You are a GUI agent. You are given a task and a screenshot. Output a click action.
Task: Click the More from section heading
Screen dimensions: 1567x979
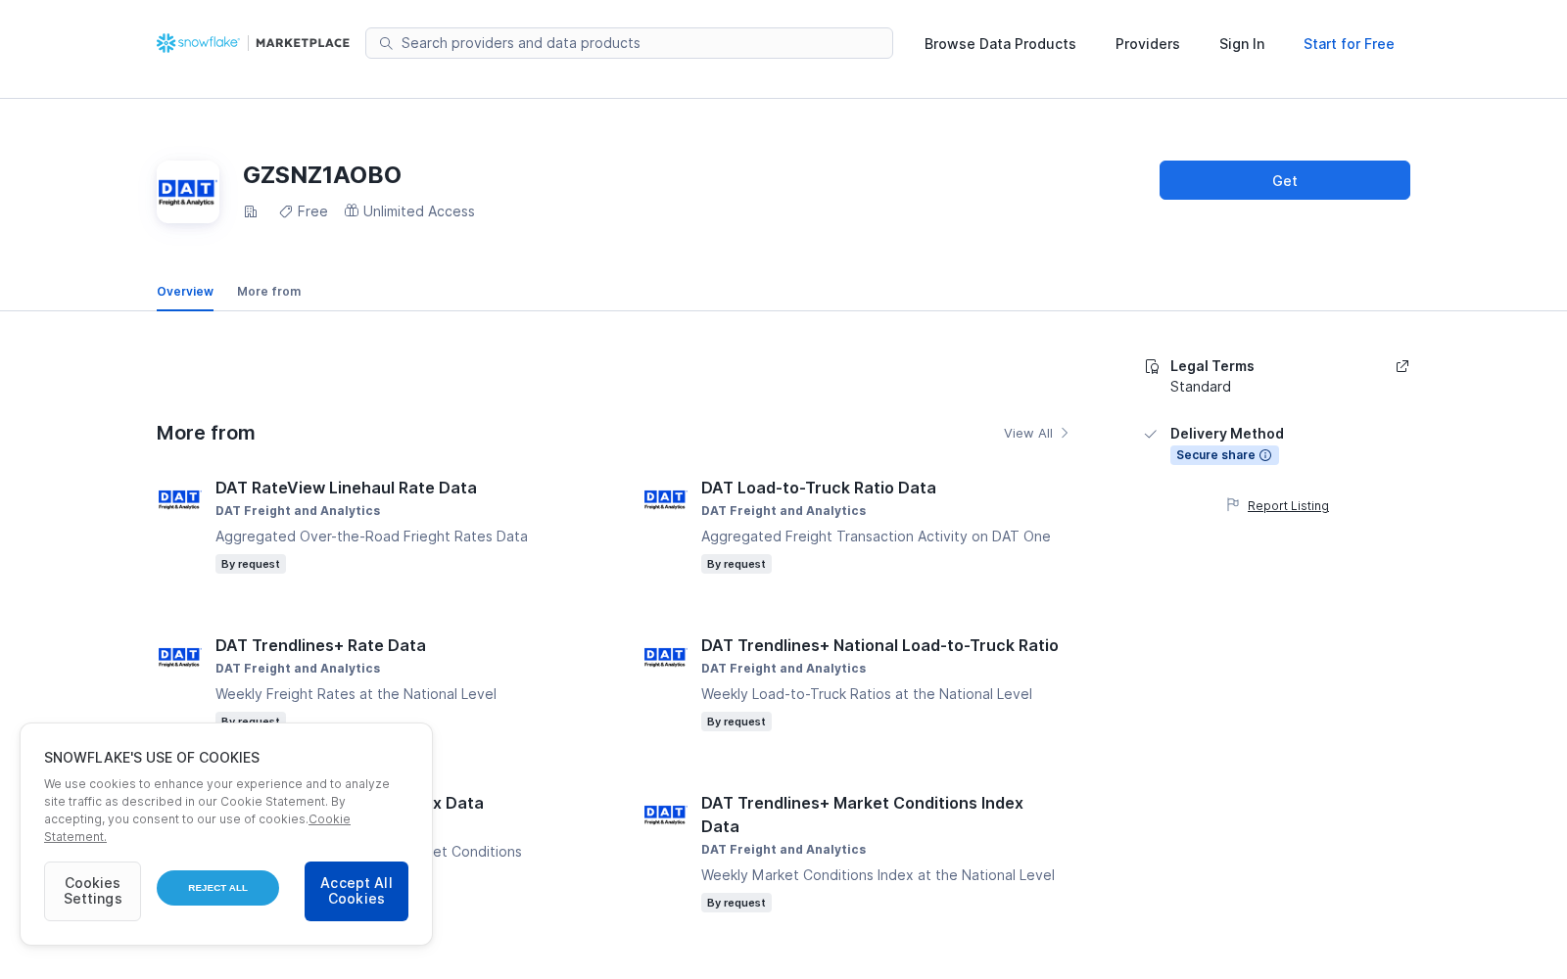pos(206,433)
